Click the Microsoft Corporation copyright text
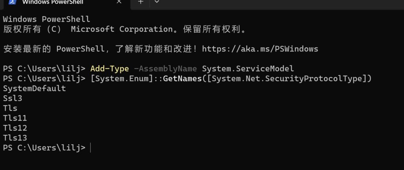The width and height of the screenshot is (404, 170). [x=122, y=29]
